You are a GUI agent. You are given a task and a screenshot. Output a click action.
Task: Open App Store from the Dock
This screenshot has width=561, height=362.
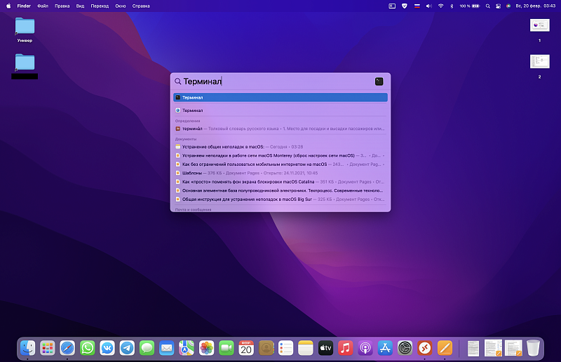[x=385, y=347]
